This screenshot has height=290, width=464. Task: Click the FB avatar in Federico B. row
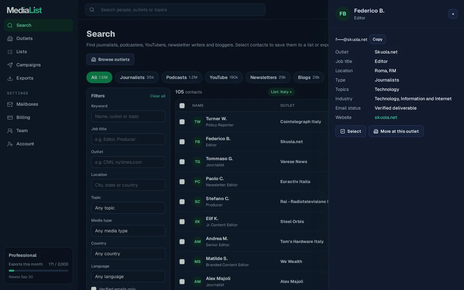coord(198,142)
